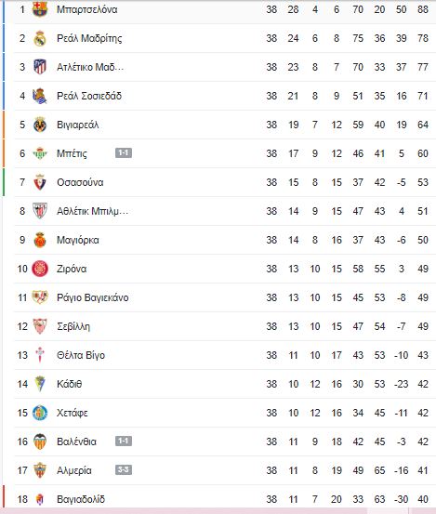
Task: Click the Barcelona club crest
Action: click(x=40, y=9)
